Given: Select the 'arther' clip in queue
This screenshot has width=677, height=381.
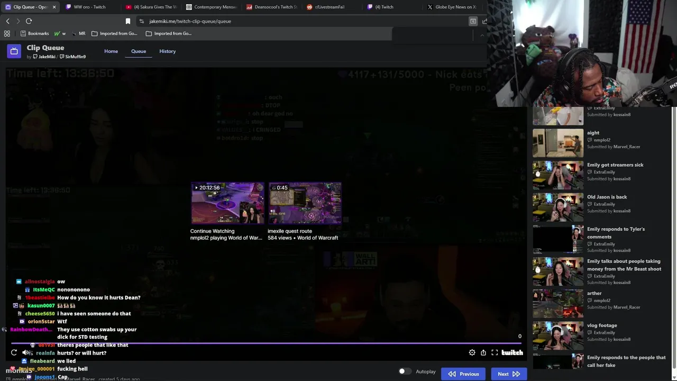Looking at the screenshot, I should click(601, 304).
